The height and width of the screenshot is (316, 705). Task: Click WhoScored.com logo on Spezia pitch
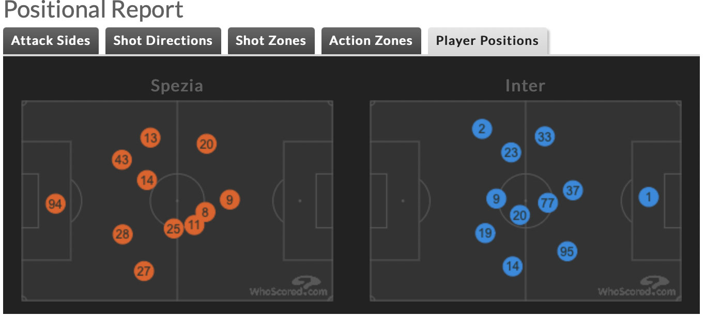click(288, 287)
